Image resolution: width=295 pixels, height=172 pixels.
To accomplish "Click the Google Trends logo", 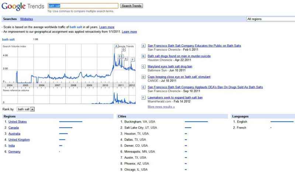I will point(22,7).
